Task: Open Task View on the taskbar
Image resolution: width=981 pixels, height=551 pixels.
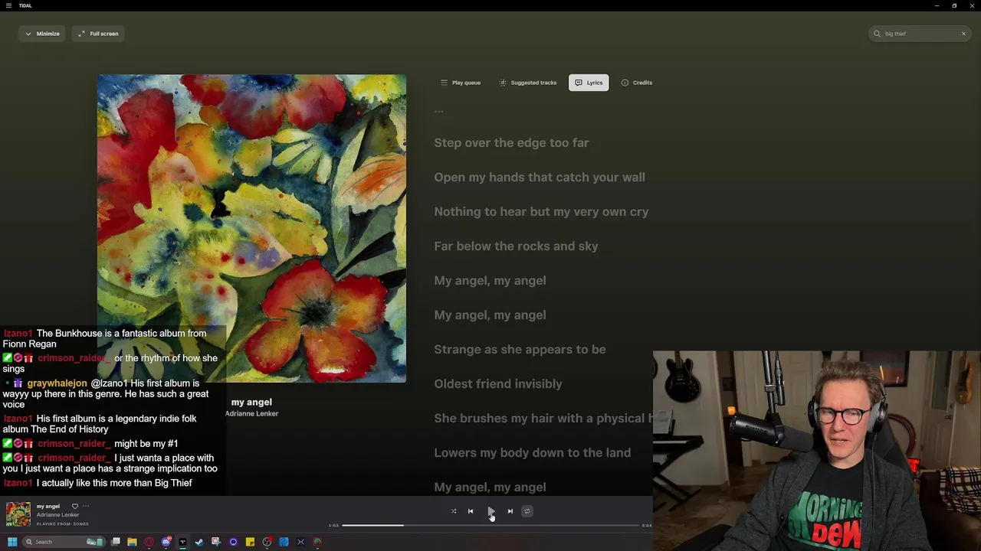Action: coord(116,542)
